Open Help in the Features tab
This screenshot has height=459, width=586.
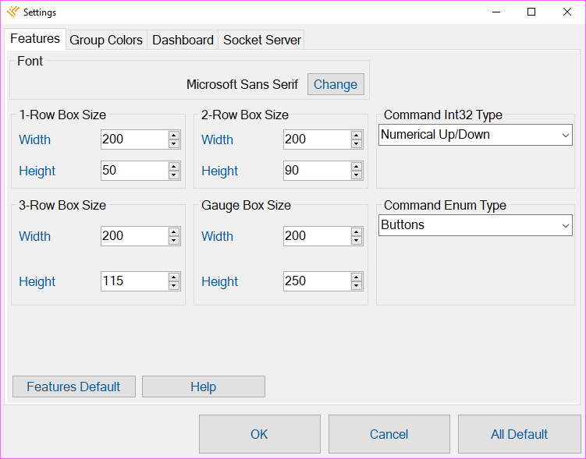(204, 387)
